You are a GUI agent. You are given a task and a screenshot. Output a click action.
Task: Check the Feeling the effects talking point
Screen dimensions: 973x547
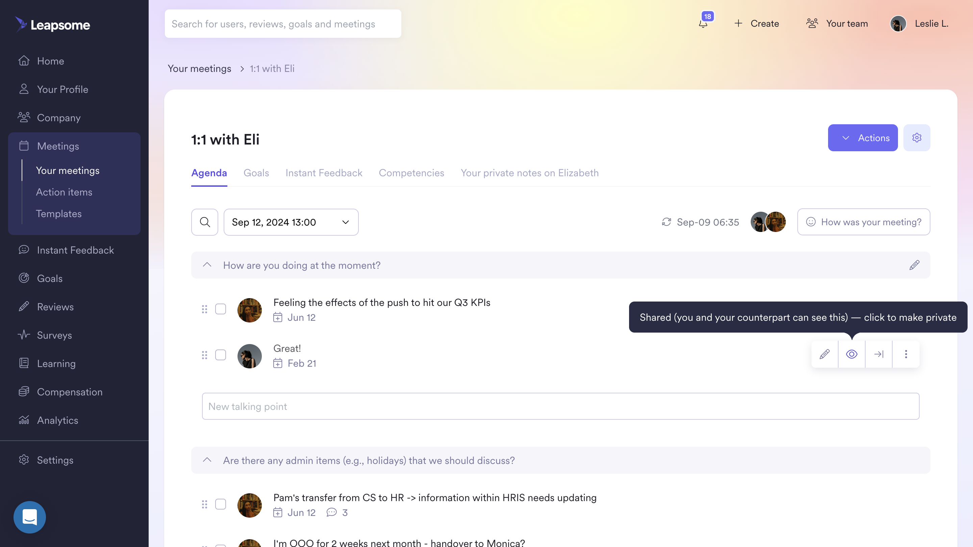pyautogui.click(x=221, y=309)
